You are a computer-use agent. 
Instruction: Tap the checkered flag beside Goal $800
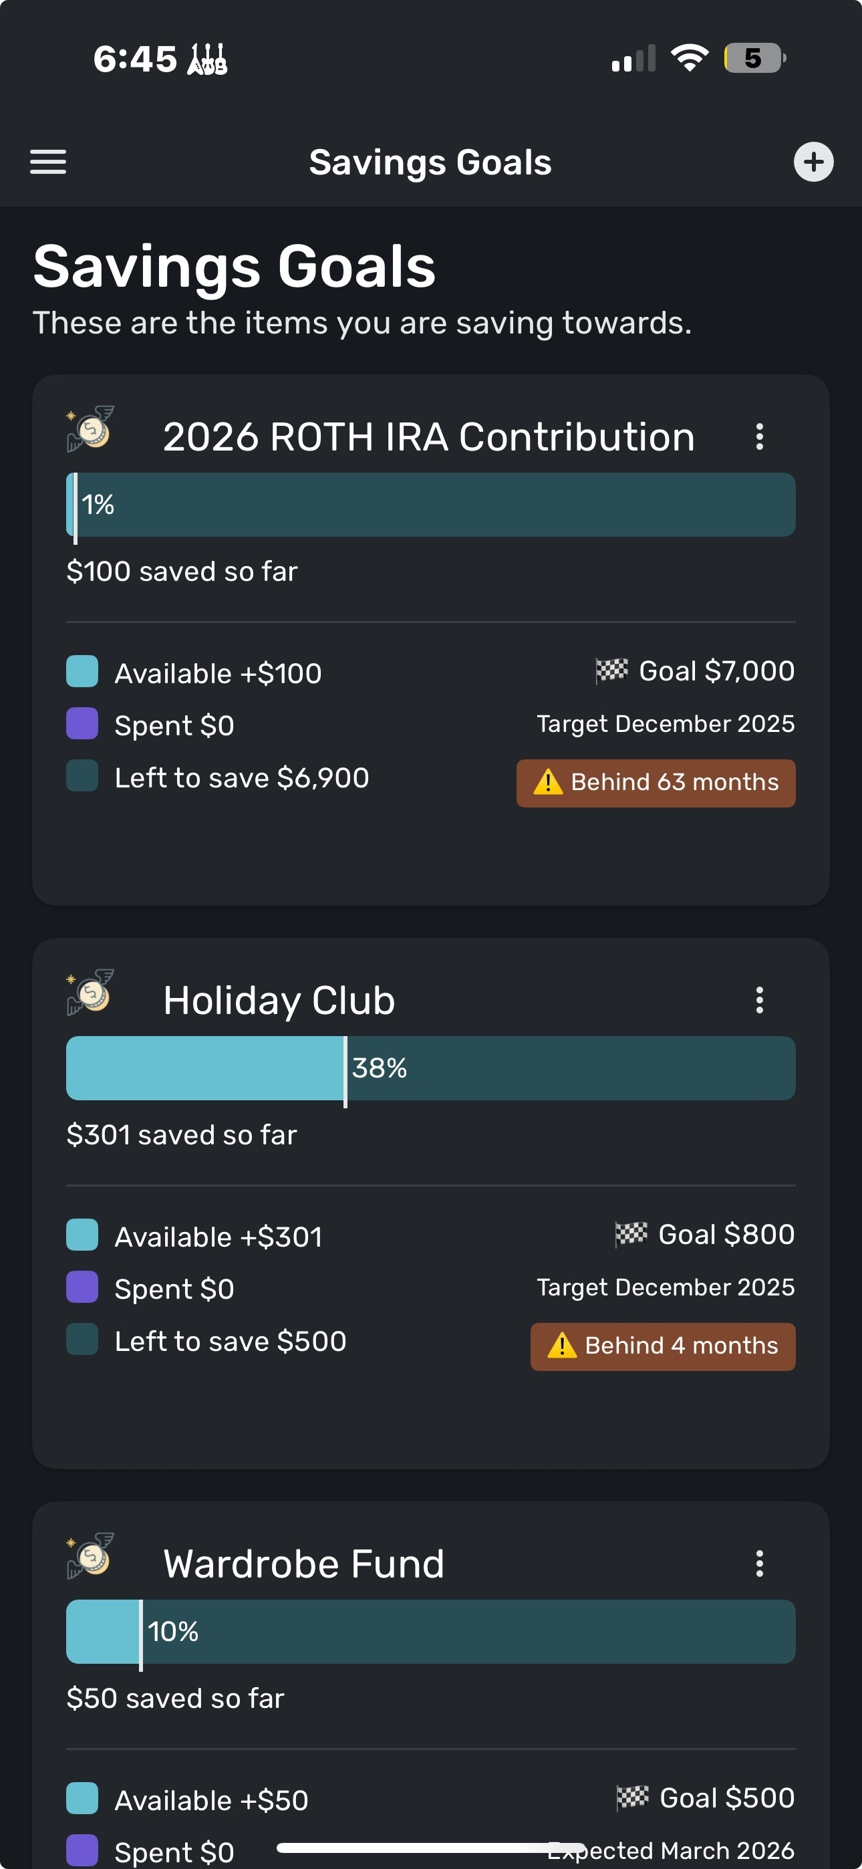(631, 1233)
